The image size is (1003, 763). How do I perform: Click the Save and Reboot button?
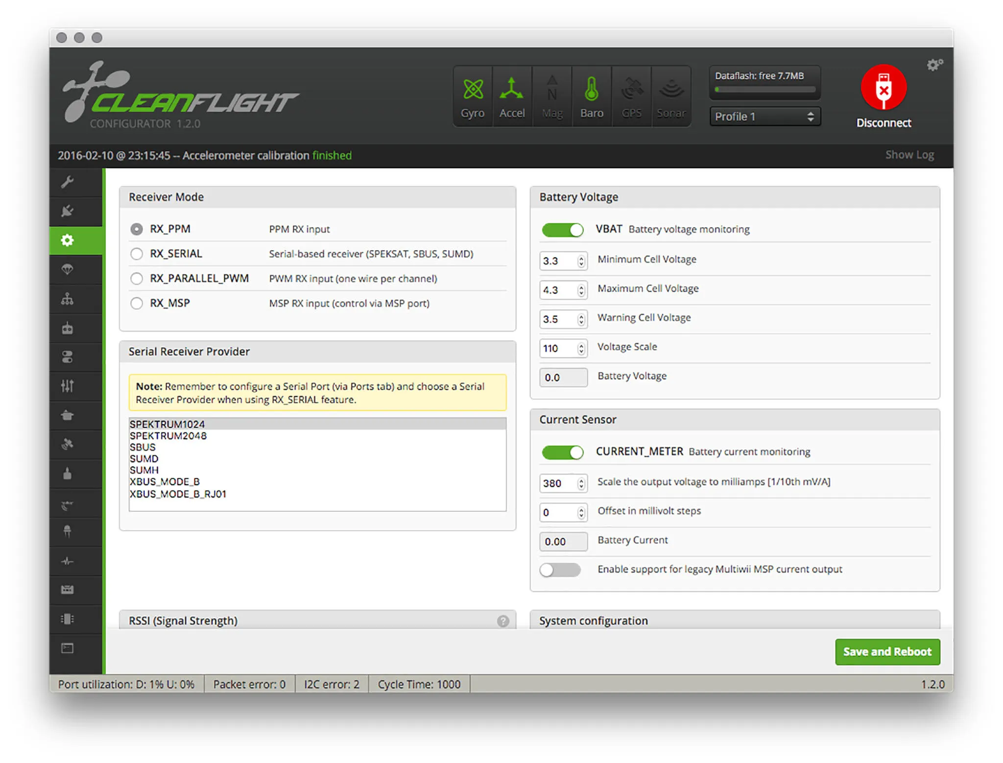pyautogui.click(x=887, y=651)
